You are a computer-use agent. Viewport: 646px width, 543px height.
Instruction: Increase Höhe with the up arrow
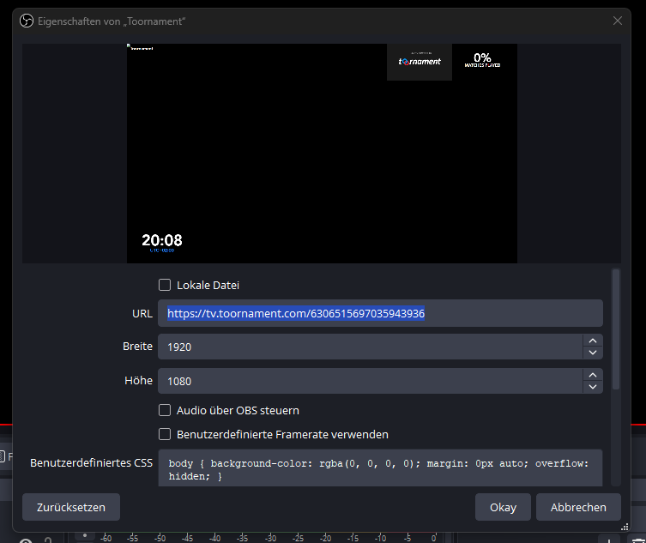click(592, 375)
